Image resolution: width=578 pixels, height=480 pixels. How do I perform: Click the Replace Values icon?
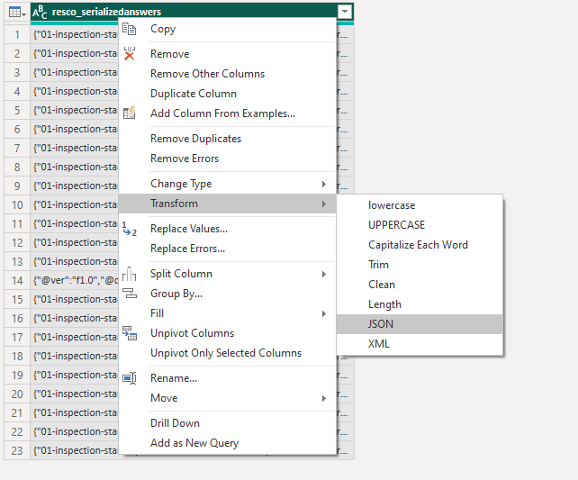coord(130,229)
